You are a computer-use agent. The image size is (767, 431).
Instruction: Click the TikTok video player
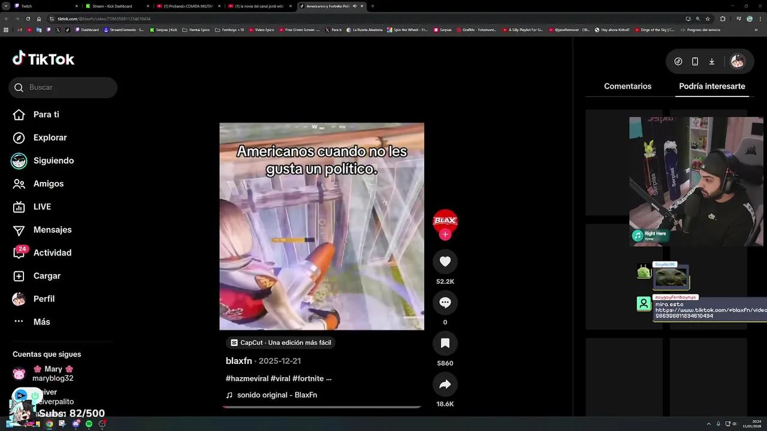pyautogui.click(x=322, y=226)
